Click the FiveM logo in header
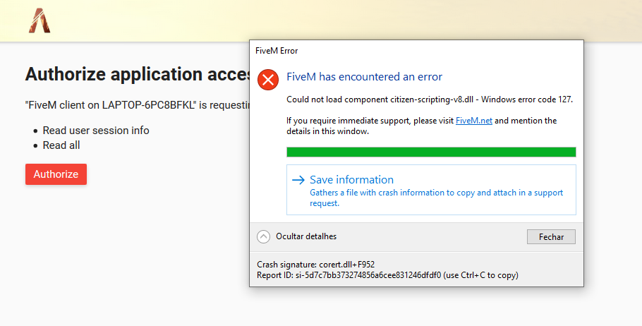Image resolution: width=642 pixels, height=326 pixels. (x=40, y=20)
